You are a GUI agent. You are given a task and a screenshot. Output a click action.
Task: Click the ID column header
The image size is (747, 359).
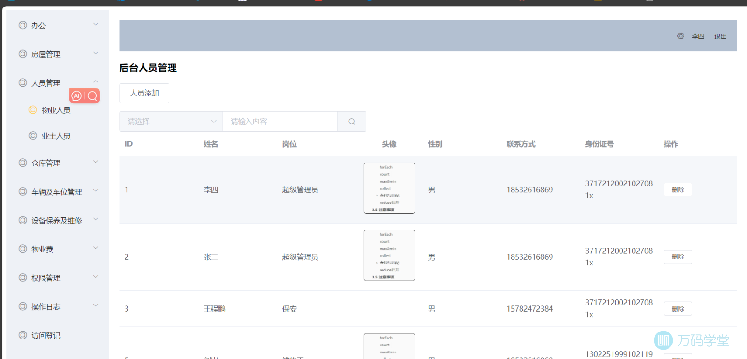click(128, 144)
